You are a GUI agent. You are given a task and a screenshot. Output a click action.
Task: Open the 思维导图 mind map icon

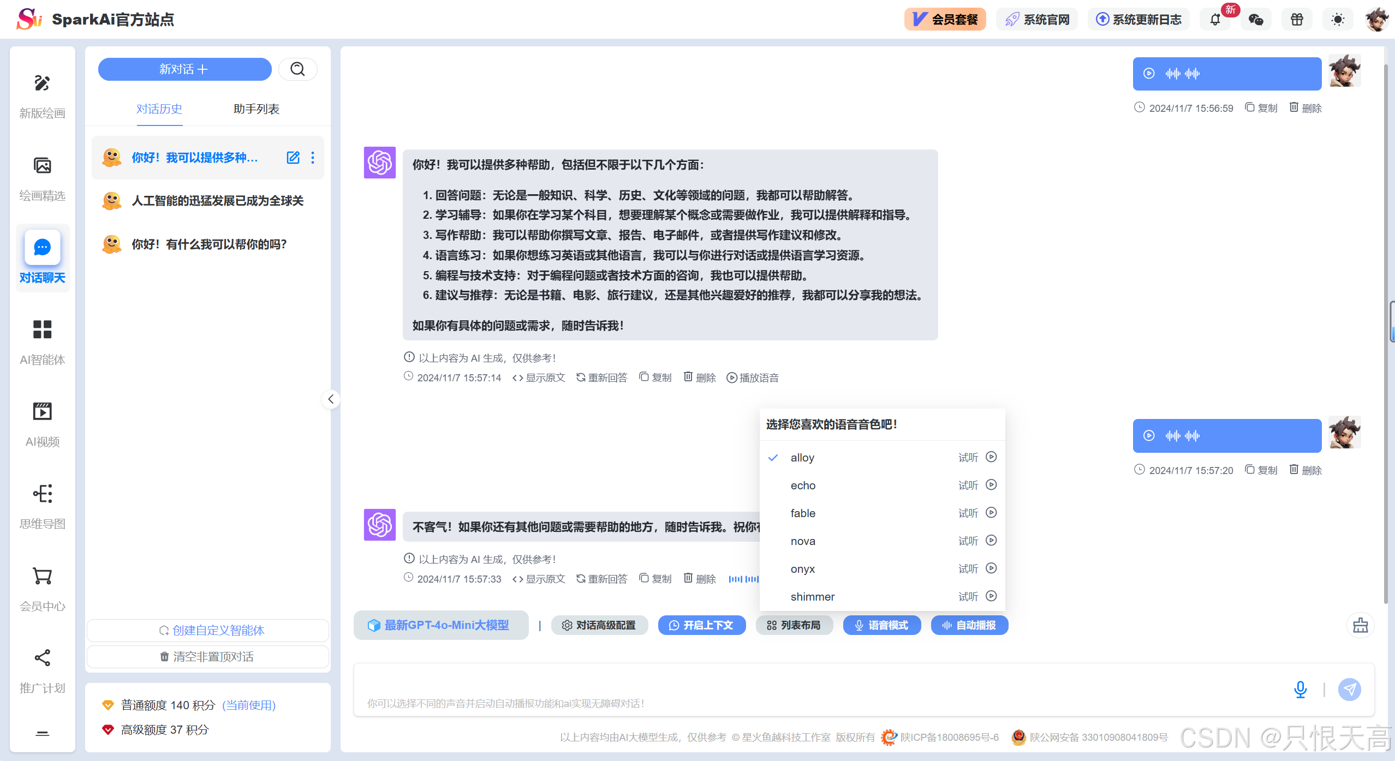[42, 494]
